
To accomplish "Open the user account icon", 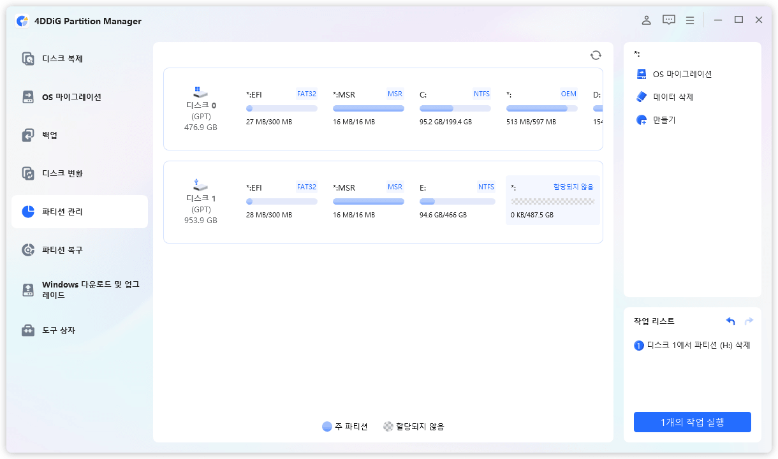I will point(646,20).
